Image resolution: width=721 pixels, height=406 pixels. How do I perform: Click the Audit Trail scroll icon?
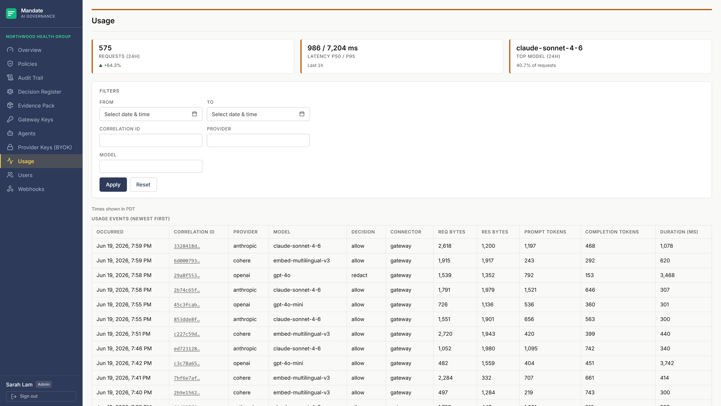(10, 78)
